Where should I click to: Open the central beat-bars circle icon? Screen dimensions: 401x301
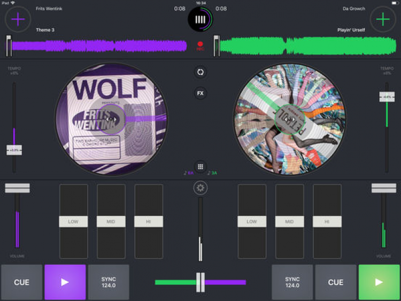click(x=200, y=19)
